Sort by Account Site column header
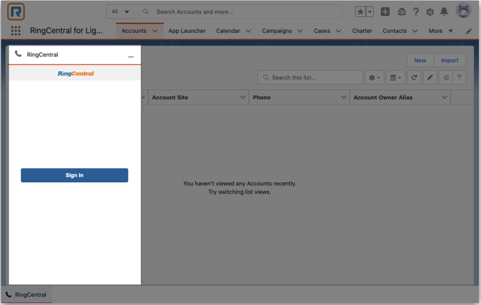The width and height of the screenshot is (481, 305). pyautogui.click(x=170, y=97)
